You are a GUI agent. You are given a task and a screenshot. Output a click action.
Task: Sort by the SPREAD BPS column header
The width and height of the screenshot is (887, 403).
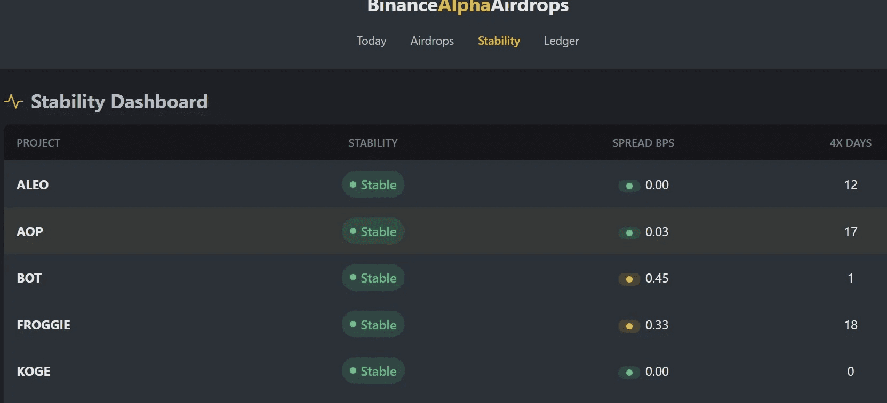point(643,143)
